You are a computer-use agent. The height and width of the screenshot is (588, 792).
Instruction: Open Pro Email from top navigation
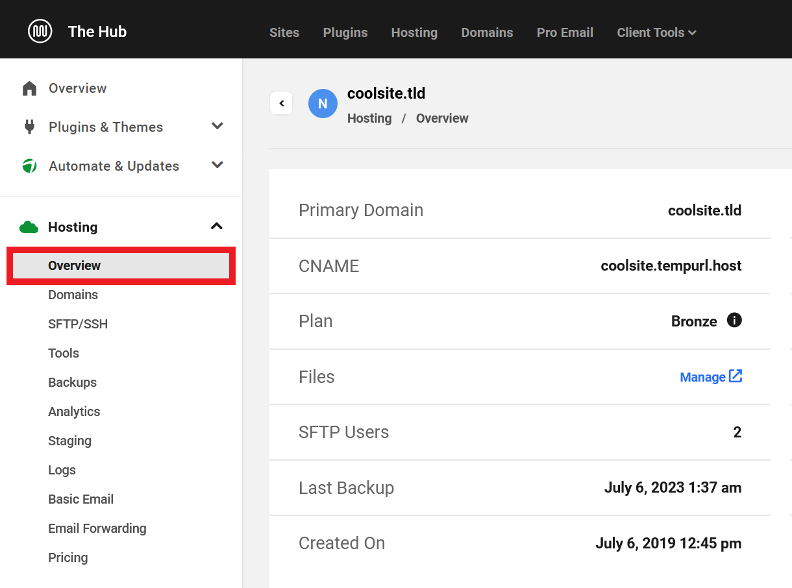click(565, 32)
